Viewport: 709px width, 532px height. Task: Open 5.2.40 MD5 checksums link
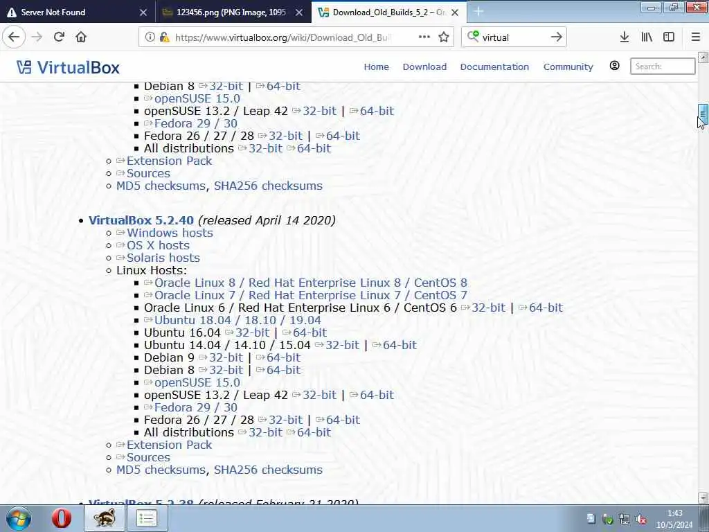pyautogui.click(x=161, y=470)
